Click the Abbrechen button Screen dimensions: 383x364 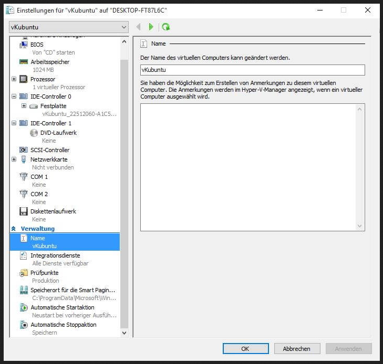pos(297,349)
